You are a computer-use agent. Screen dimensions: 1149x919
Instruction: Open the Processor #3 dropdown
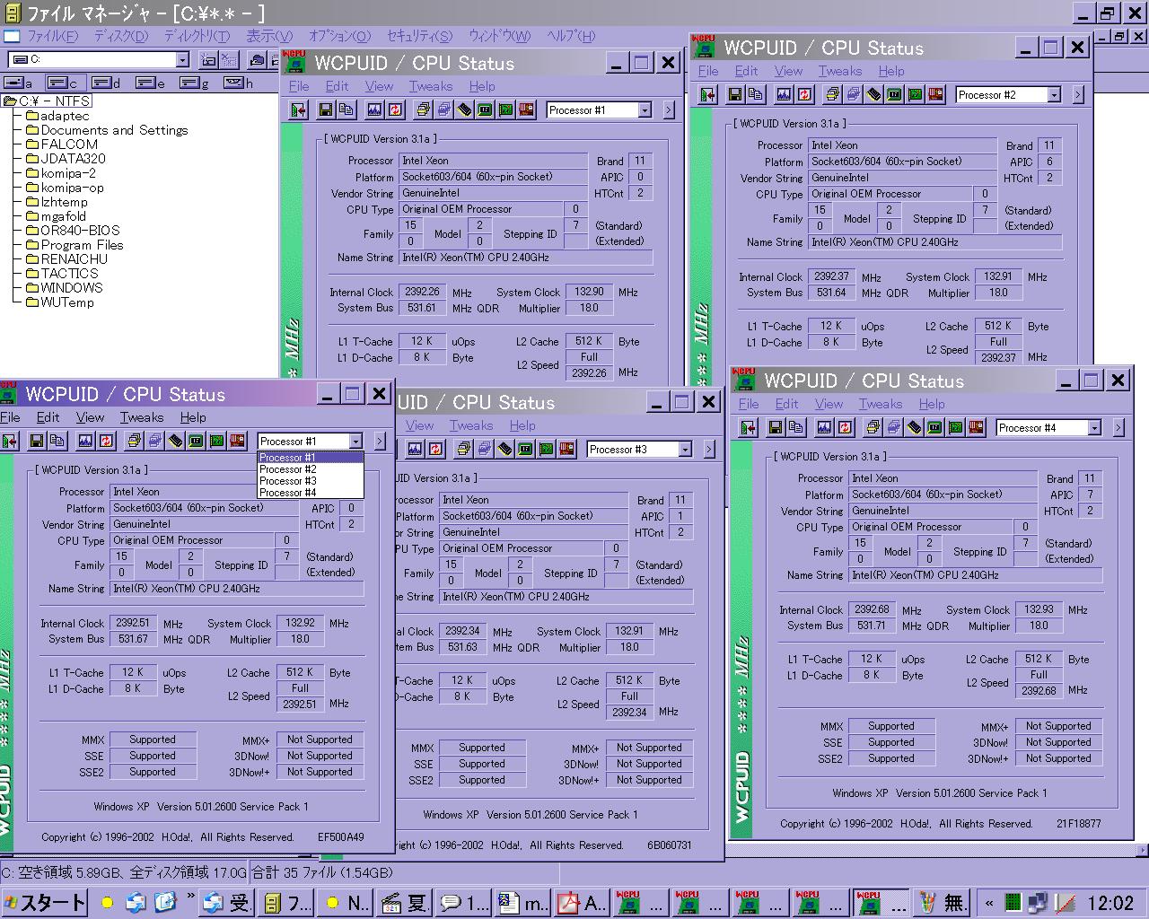(x=685, y=449)
